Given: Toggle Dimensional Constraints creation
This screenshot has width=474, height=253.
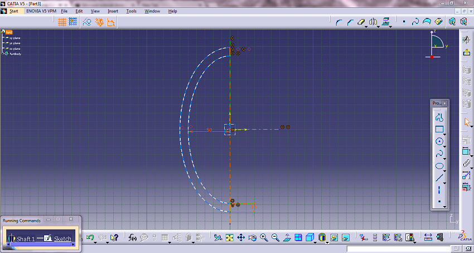Looking at the screenshot, I should (110, 22).
